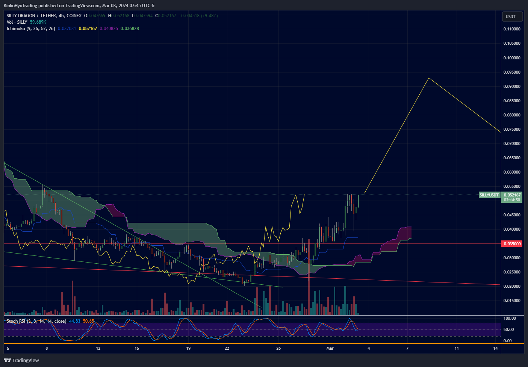Click the 0.040000 price axis label
The image size is (528, 367).
(512, 229)
